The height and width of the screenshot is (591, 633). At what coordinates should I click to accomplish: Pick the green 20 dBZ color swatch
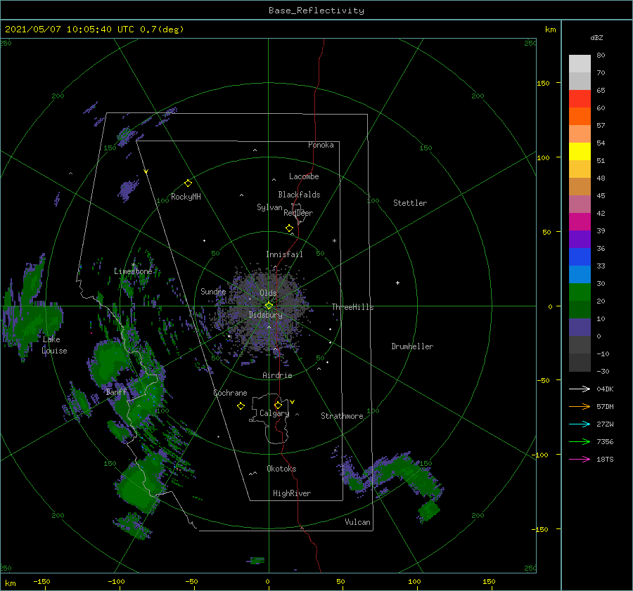[x=580, y=292]
